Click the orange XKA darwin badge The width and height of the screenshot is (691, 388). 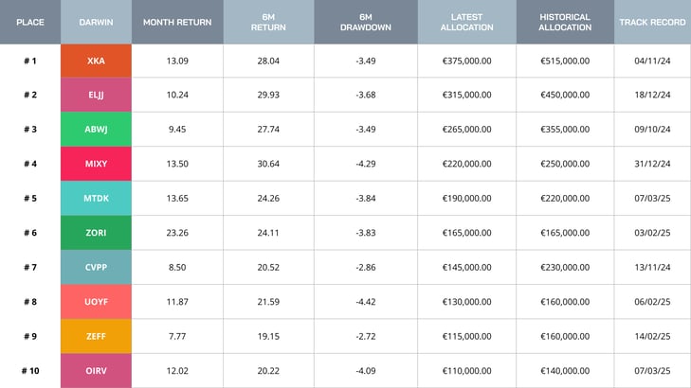click(96, 61)
